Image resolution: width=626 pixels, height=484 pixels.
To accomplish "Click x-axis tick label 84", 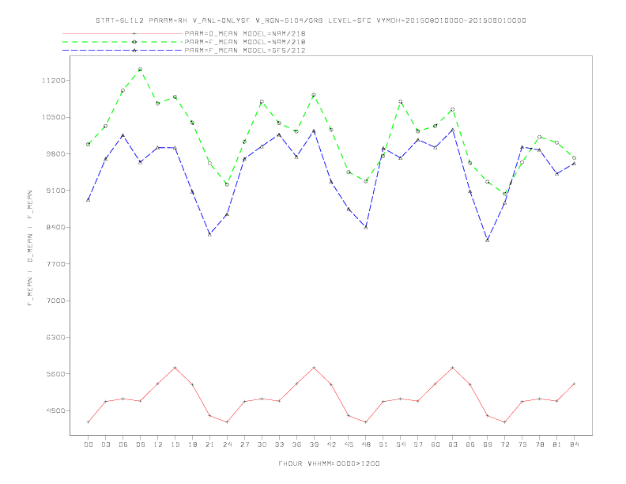I will pyautogui.click(x=574, y=444).
